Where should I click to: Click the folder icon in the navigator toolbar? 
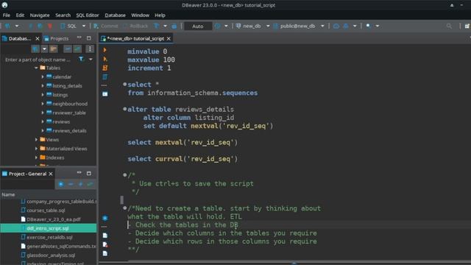point(54,49)
